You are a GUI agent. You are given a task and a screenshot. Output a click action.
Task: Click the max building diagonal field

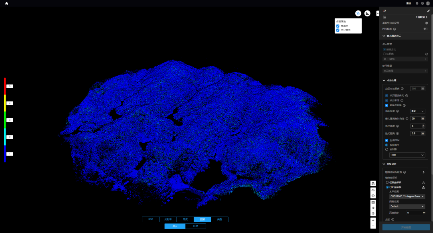coord(417,119)
